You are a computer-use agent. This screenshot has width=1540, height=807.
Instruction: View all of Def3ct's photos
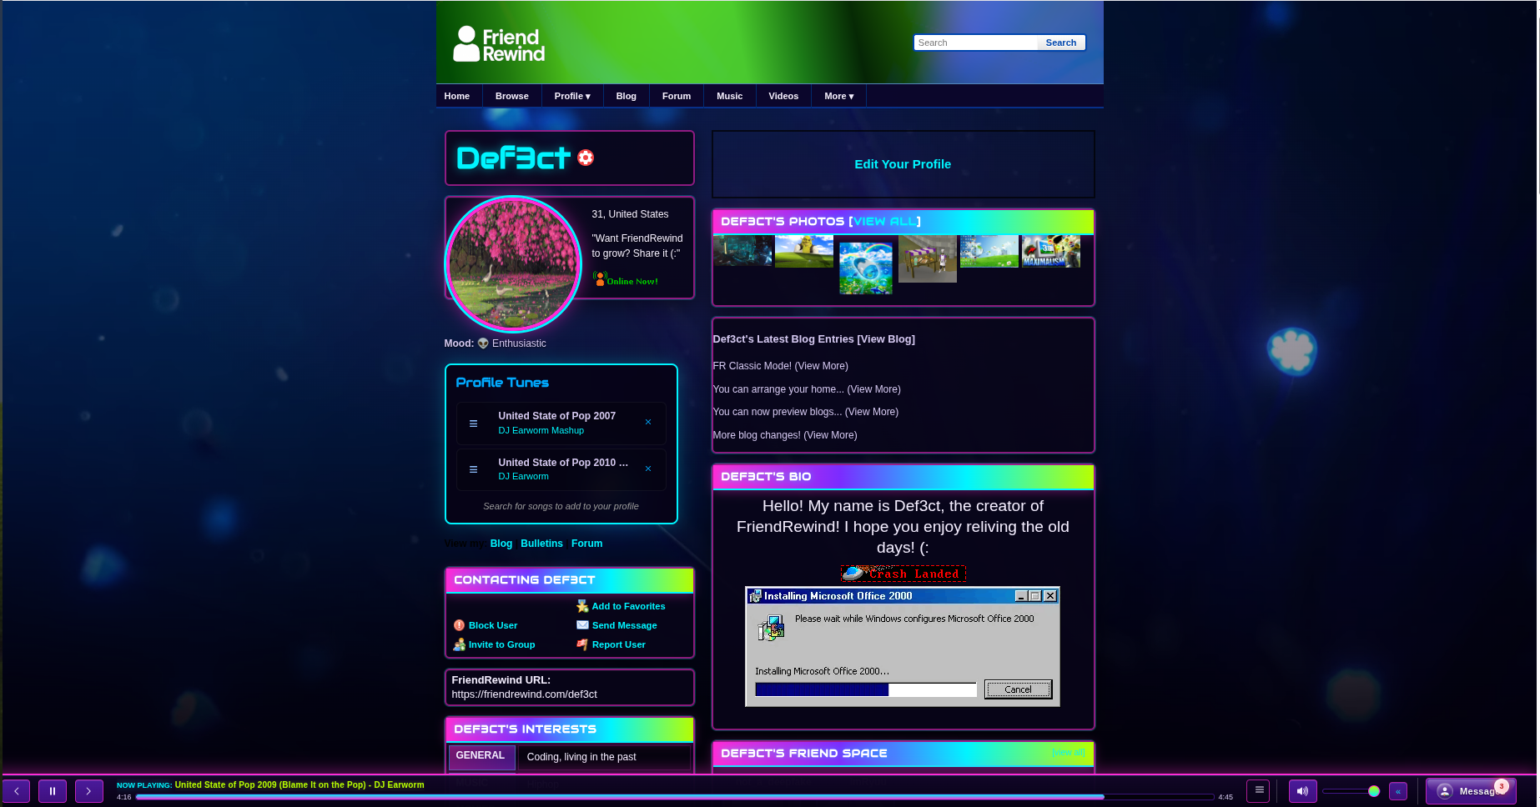[x=887, y=222]
